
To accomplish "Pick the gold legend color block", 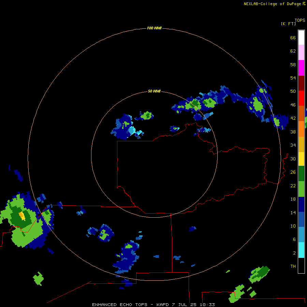I will click(x=301, y=144).
